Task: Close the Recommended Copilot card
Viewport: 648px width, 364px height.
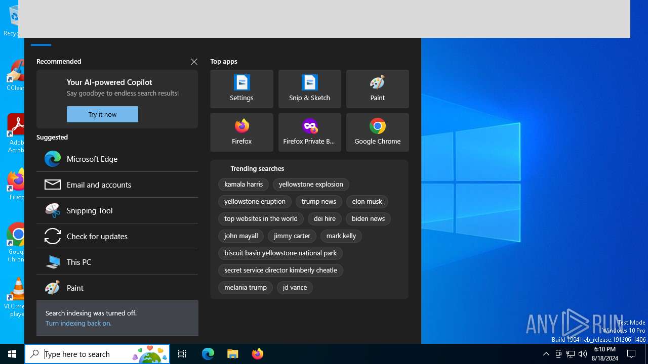Action: (194, 62)
